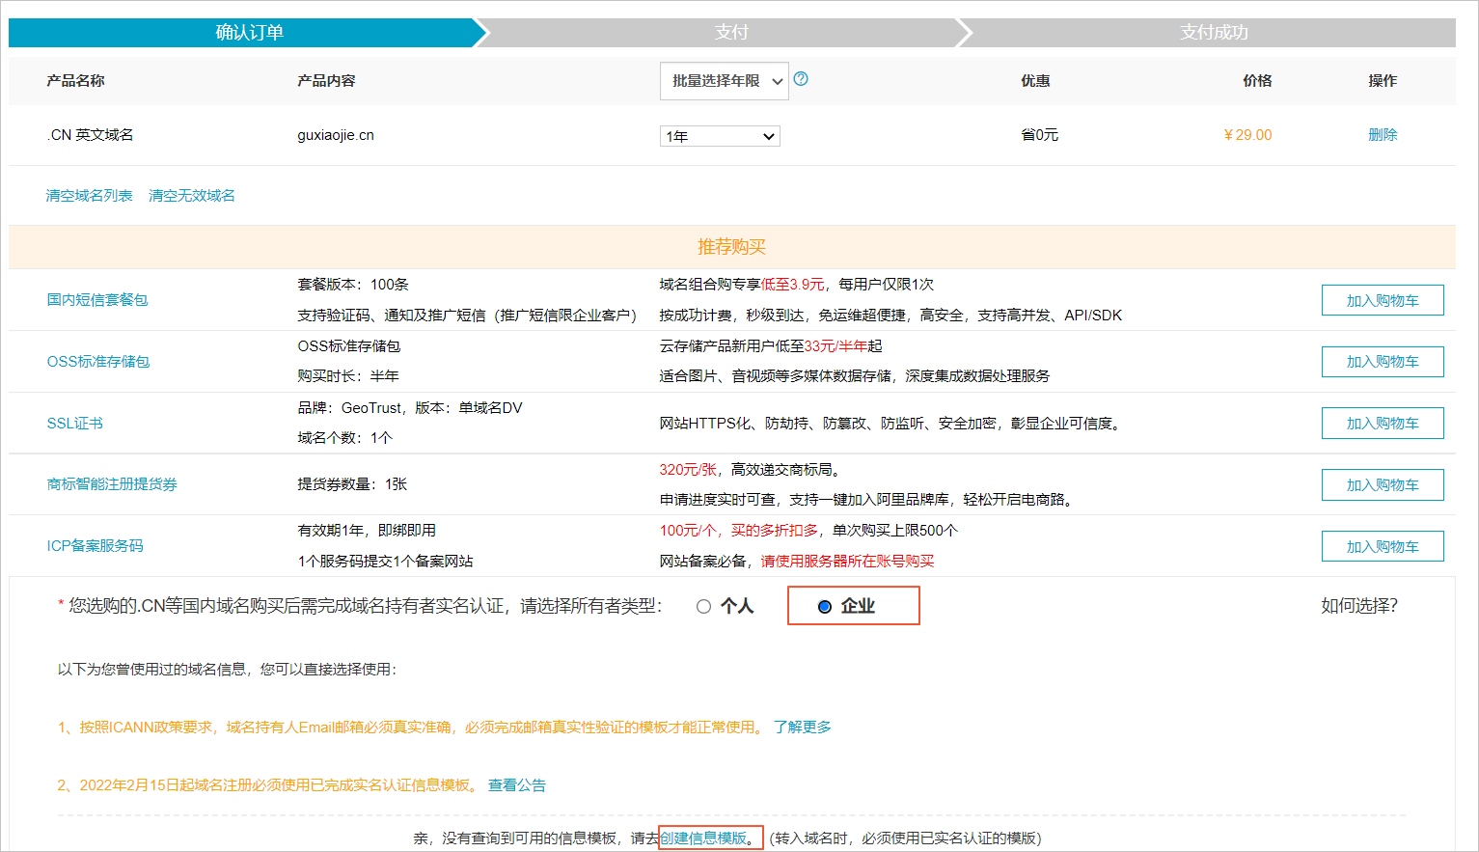Click 品牌：GeoTrust 版本 text

(x=410, y=408)
